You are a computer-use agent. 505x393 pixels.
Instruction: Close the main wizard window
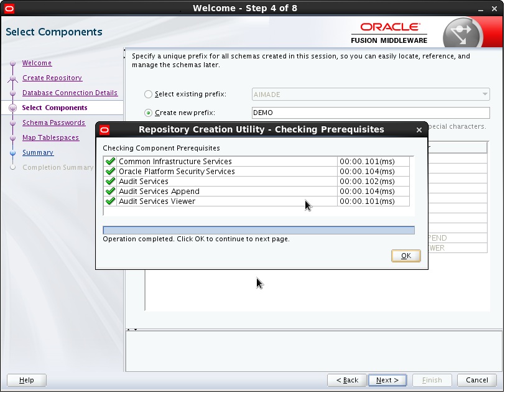[x=494, y=9]
